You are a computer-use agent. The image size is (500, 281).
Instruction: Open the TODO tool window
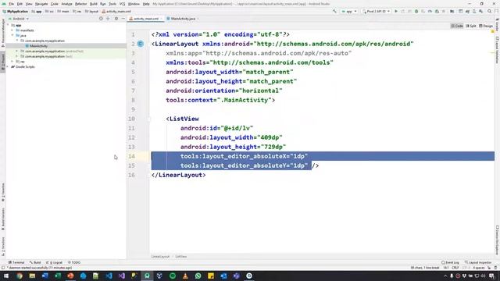click(74, 262)
